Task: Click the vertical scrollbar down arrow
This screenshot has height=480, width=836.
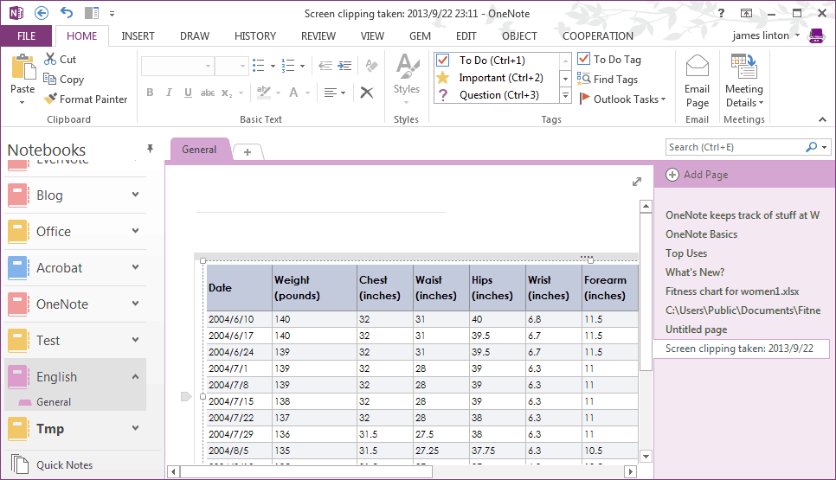Action: pos(646,456)
